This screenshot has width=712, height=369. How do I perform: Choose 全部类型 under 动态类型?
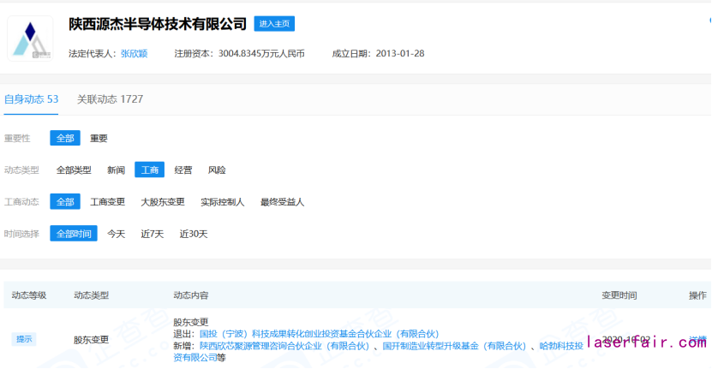[74, 170]
